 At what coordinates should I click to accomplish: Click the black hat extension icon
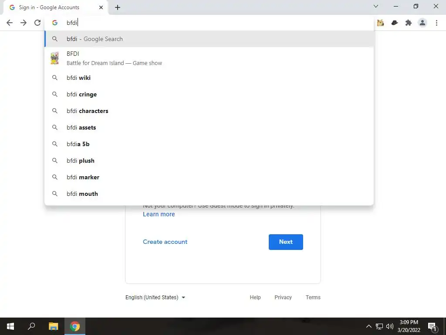click(395, 23)
